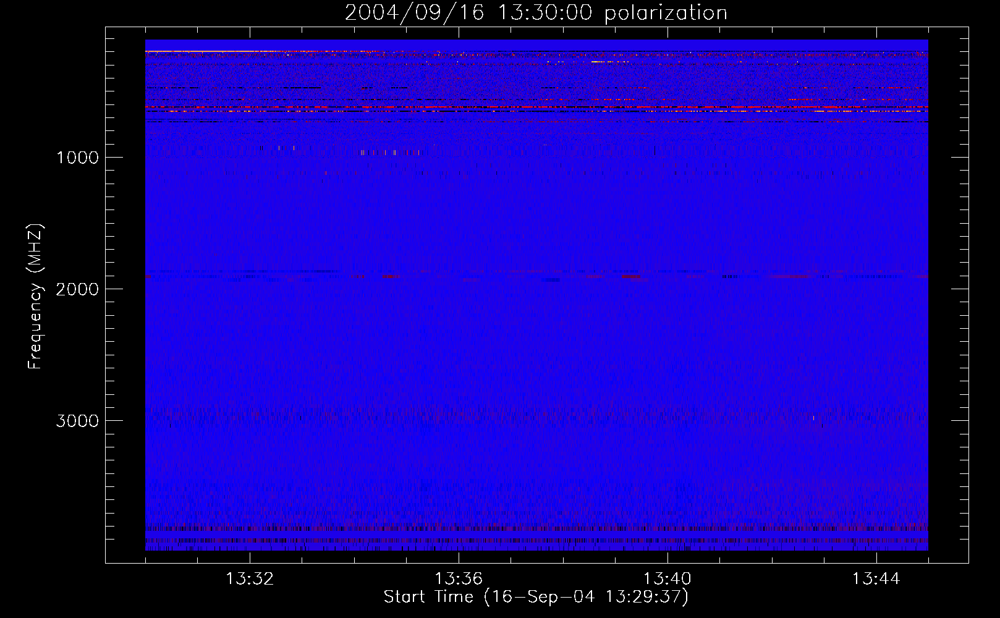The image size is (1000, 618).
Task: Click the 13:36 time tick label
Action: click(x=459, y=579)
